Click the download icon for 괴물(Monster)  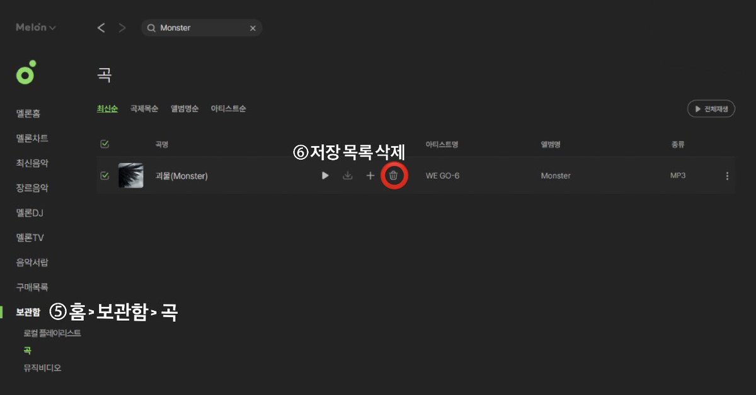pyautogui.click(x=347, y=175)
